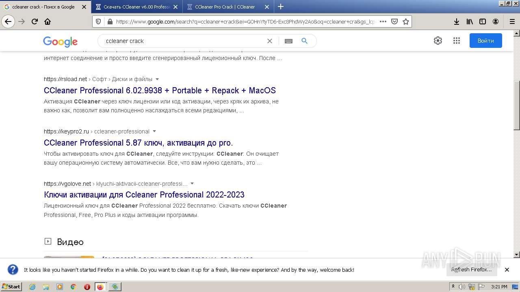
Task: Open Google quick settings gear
Action: coord(438,41)
